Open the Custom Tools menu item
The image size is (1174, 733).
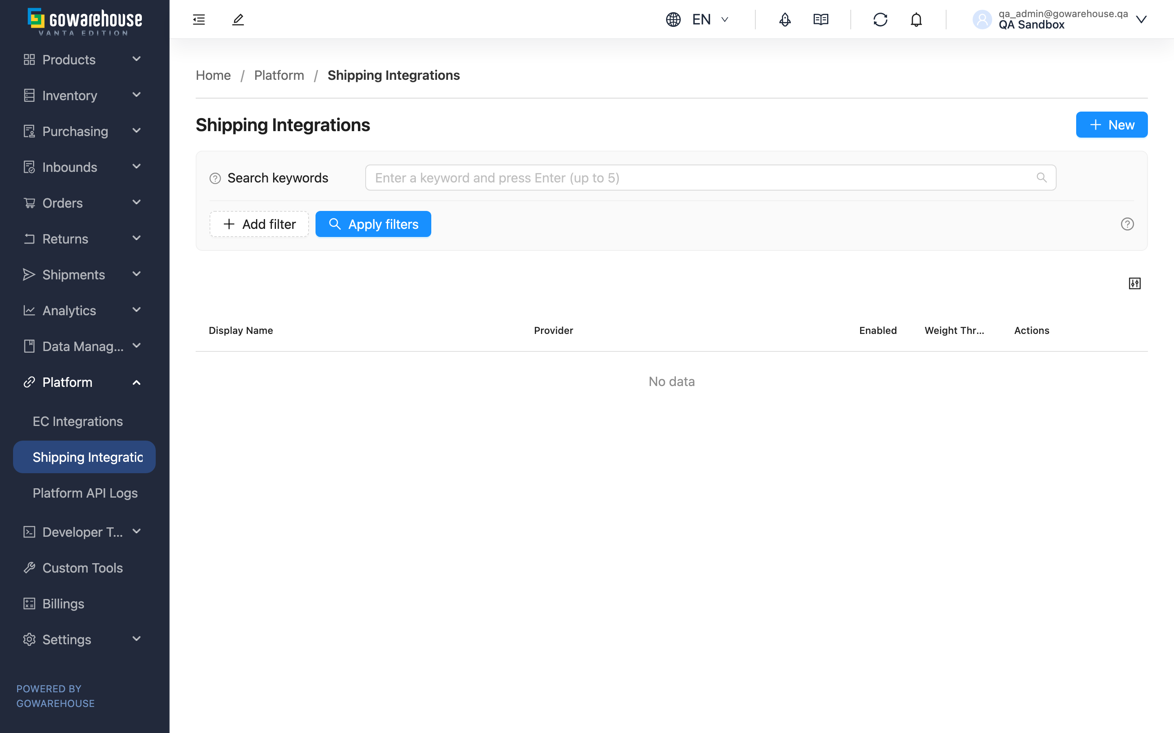tap(82, 568)
